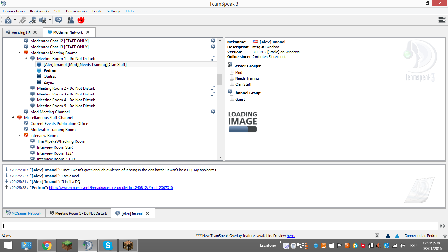Viewport: 448px width, 252px height.
Task: Switch to Meeting Room 1 chat tab
Action: (x=78, y=213)
